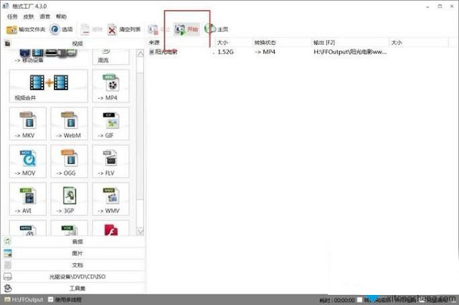Click the 停止 stop toolbar button

pos(158,29)
